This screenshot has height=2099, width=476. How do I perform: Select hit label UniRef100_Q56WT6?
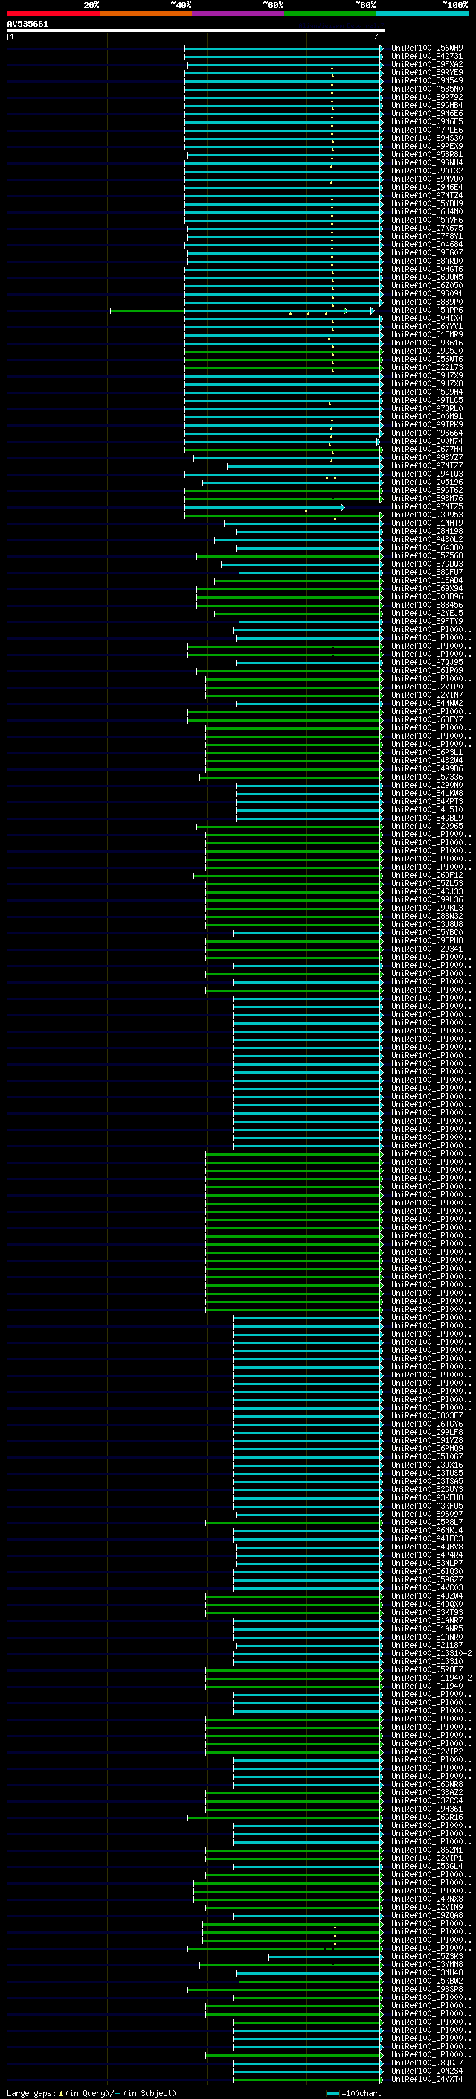[x=427, y=360]
